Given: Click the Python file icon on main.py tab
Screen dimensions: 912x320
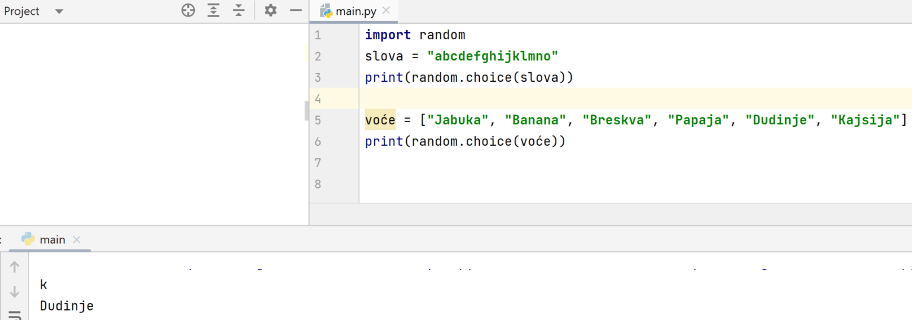Looking at the screenshot, I should pos(326,11).
